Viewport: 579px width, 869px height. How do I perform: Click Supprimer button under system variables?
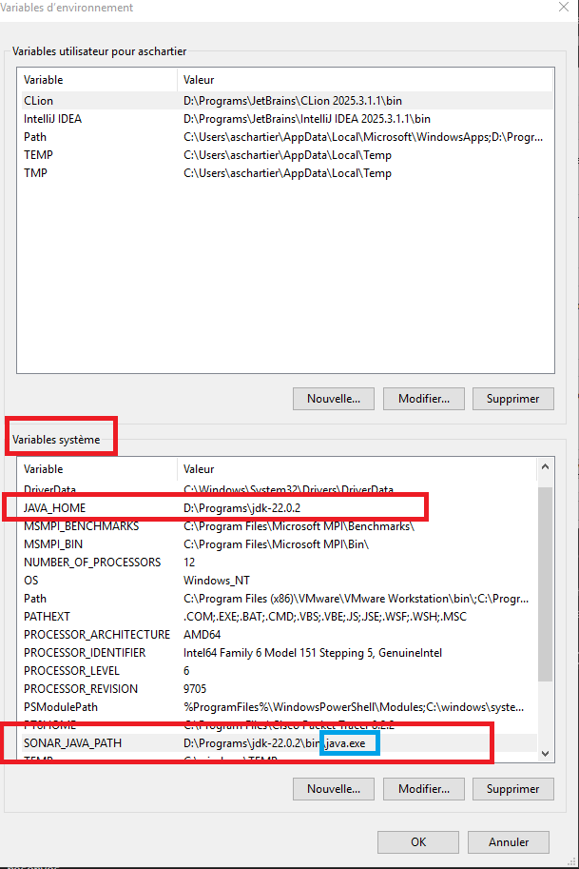512,789
